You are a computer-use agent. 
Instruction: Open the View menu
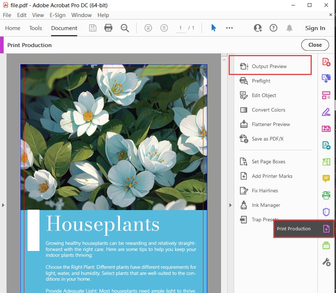click(x=38, y=15)
